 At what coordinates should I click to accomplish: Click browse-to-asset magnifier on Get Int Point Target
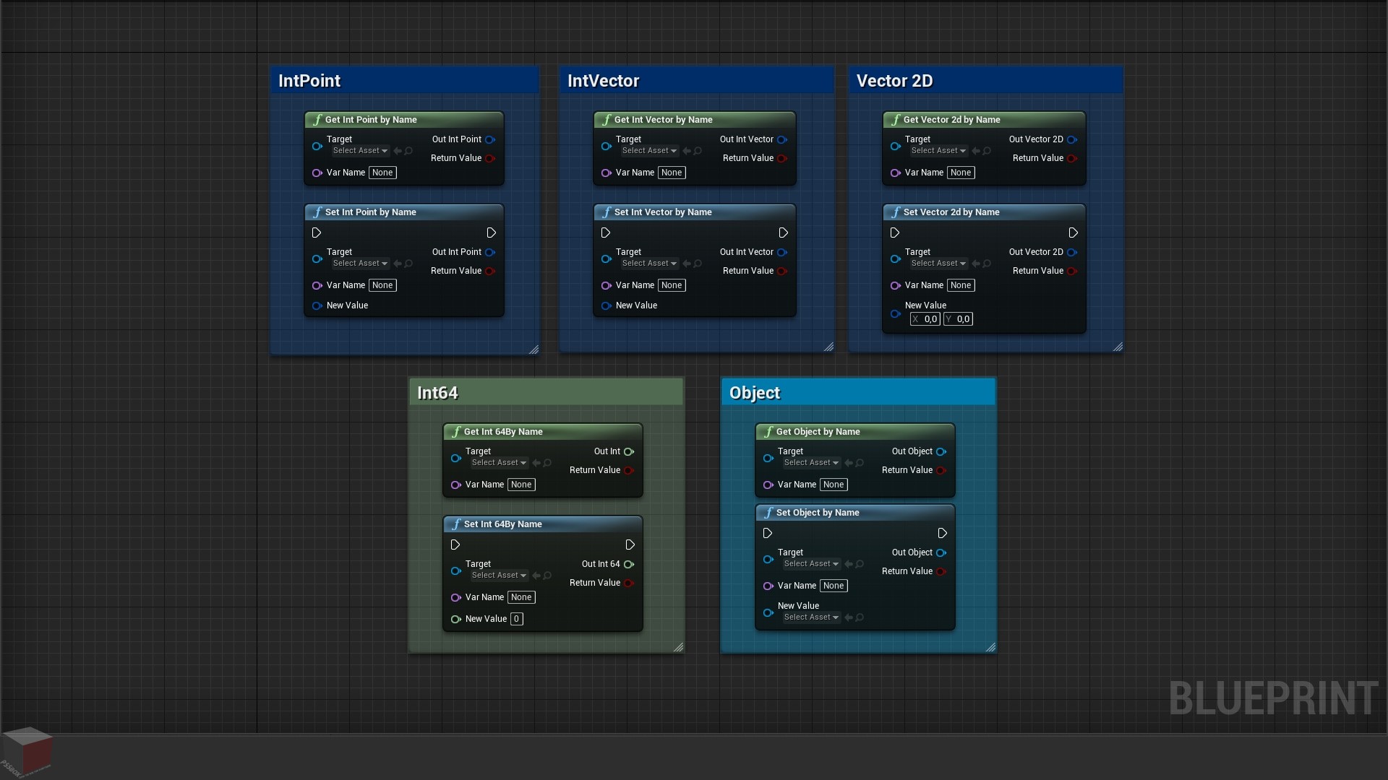click(408, 151)
